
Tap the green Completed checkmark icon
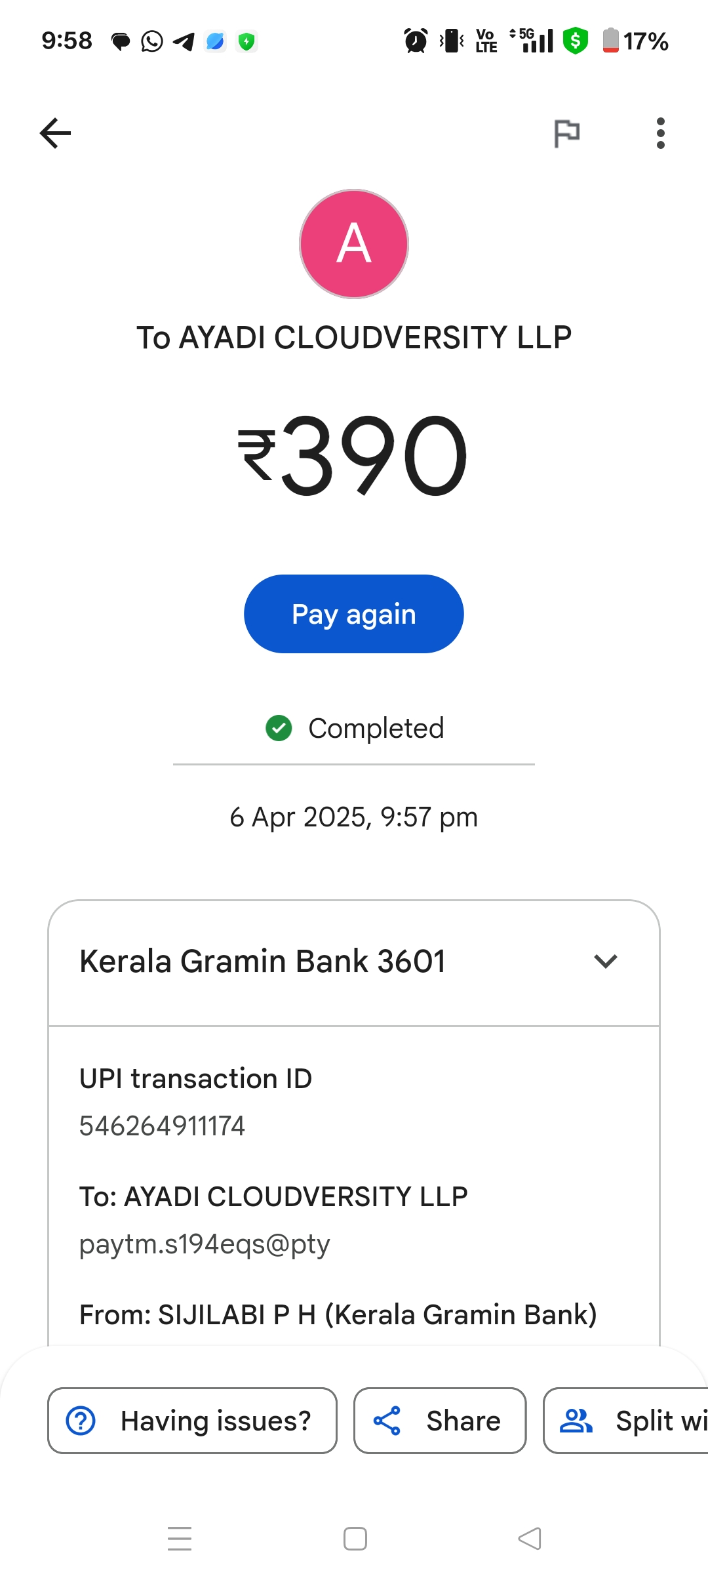[x=279, y=728]
